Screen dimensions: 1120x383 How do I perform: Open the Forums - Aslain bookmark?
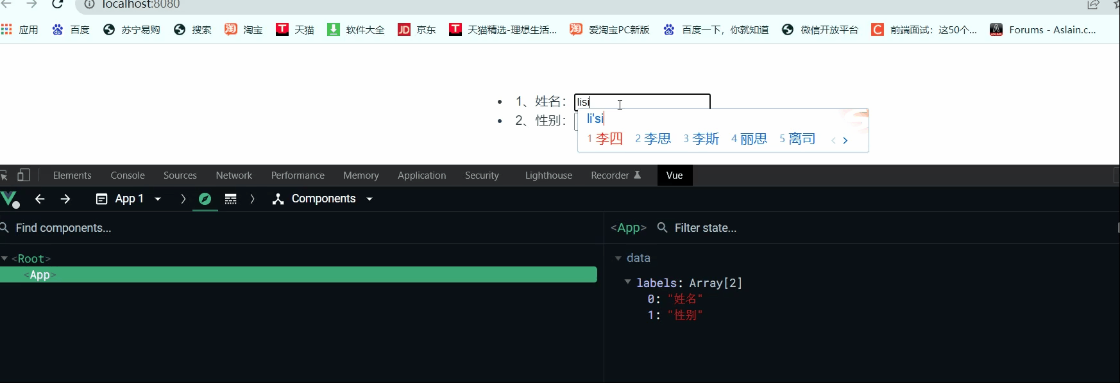pyautogui.click(x=1043, y=29)
